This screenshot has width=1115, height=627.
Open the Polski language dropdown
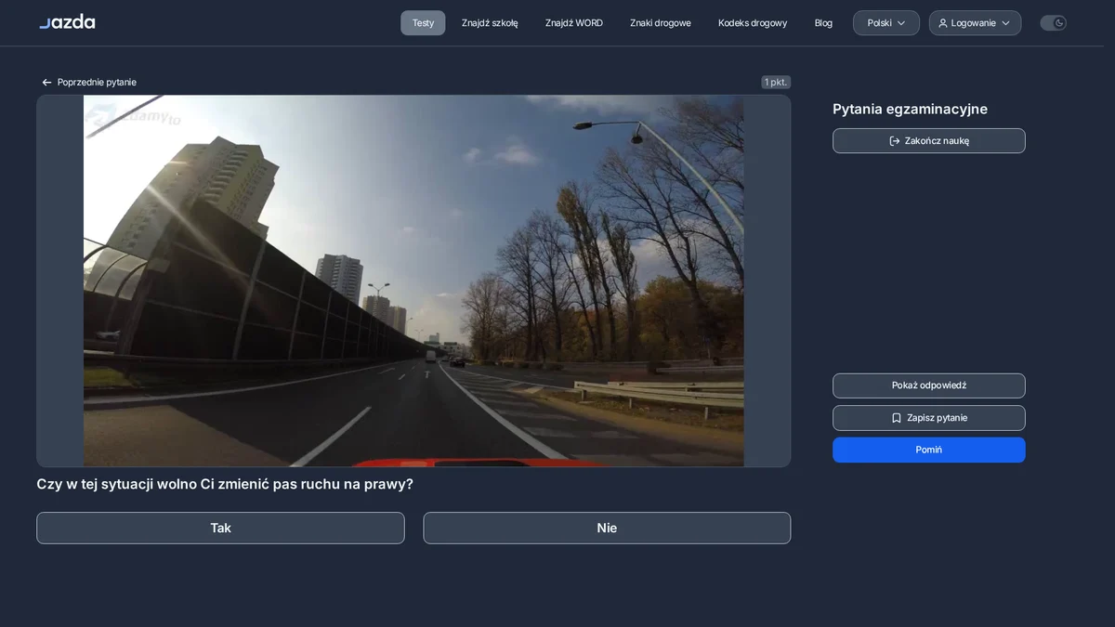(x=886, y=23)
